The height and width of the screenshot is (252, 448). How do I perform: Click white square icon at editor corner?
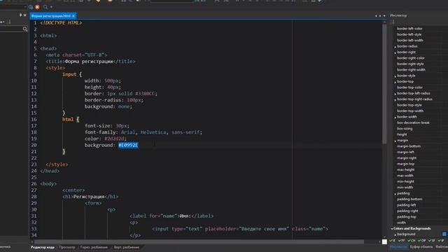[384, 241]
